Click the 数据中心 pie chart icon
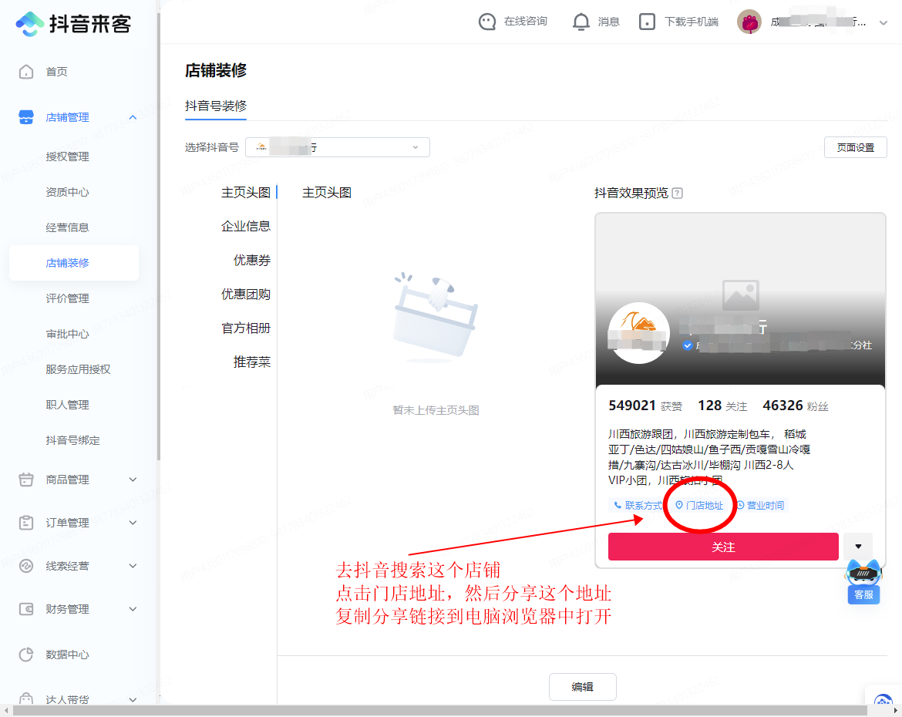 click(x=26, y=655)
